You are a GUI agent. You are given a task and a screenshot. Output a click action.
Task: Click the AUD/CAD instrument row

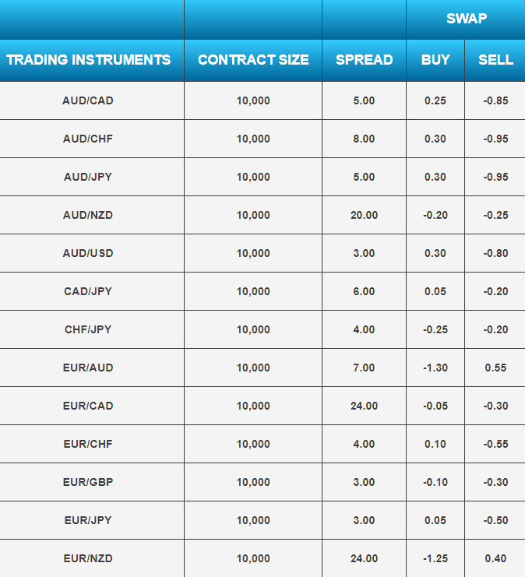point(262,100)
